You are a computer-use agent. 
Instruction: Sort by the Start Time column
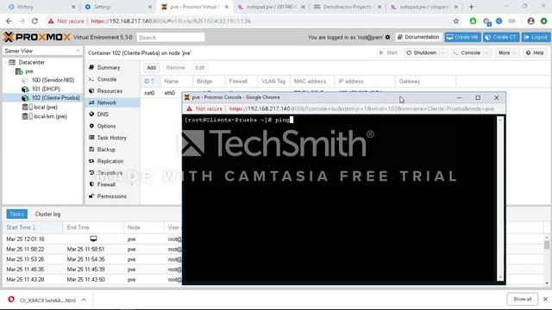pos(33,227)
